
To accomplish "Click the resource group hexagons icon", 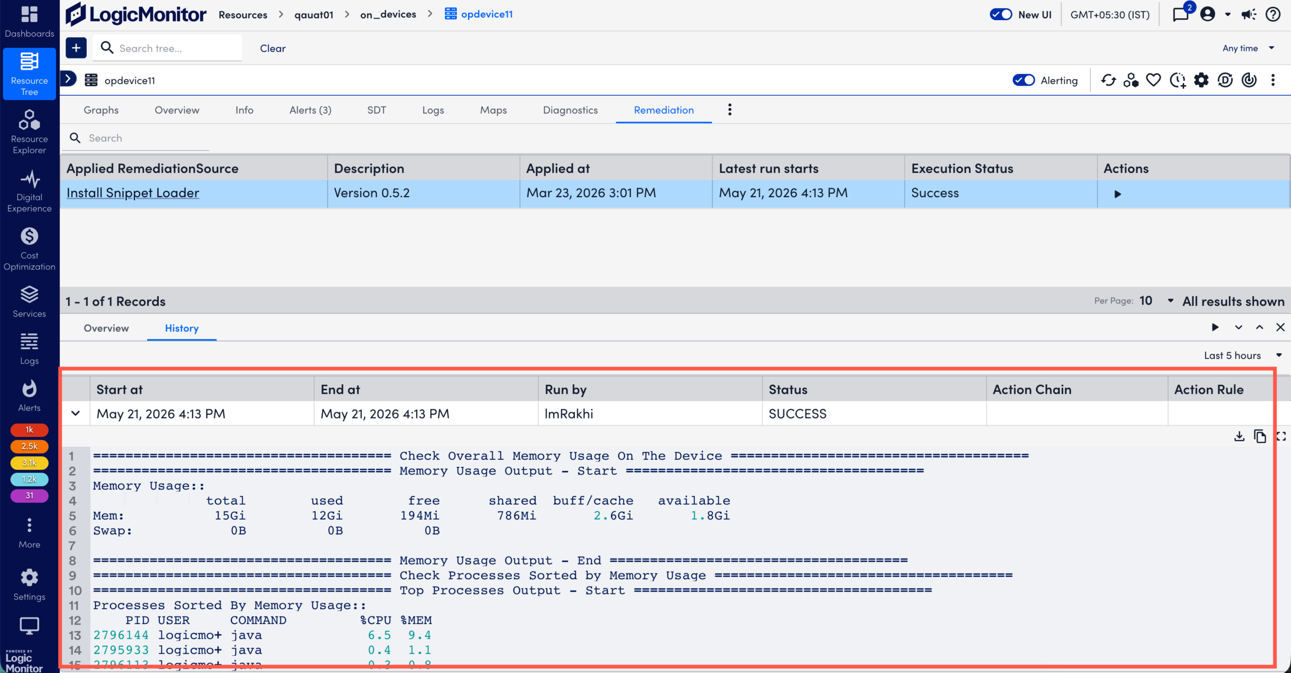I will [x=1131, y=80].
